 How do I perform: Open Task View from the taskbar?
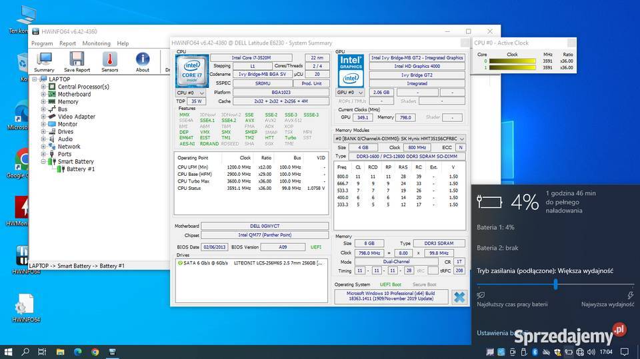tap(42, 352)
